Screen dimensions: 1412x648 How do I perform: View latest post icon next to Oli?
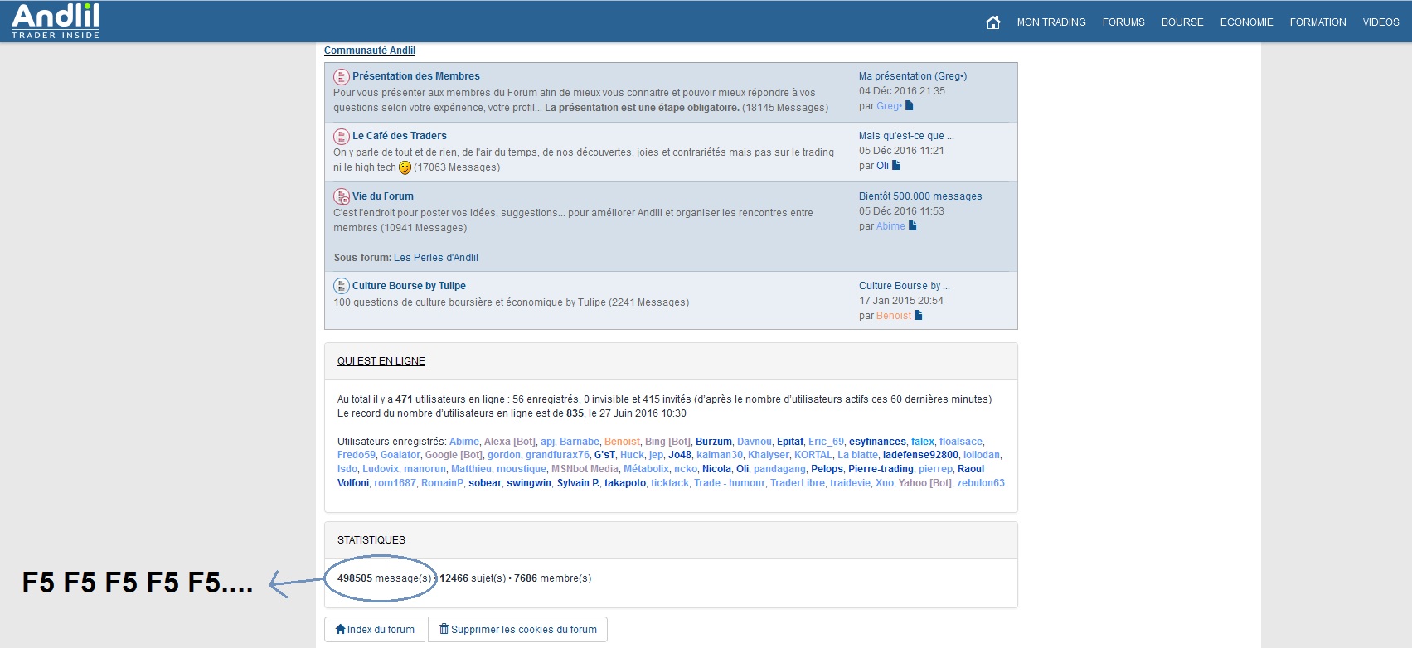(x=895, y=166)
